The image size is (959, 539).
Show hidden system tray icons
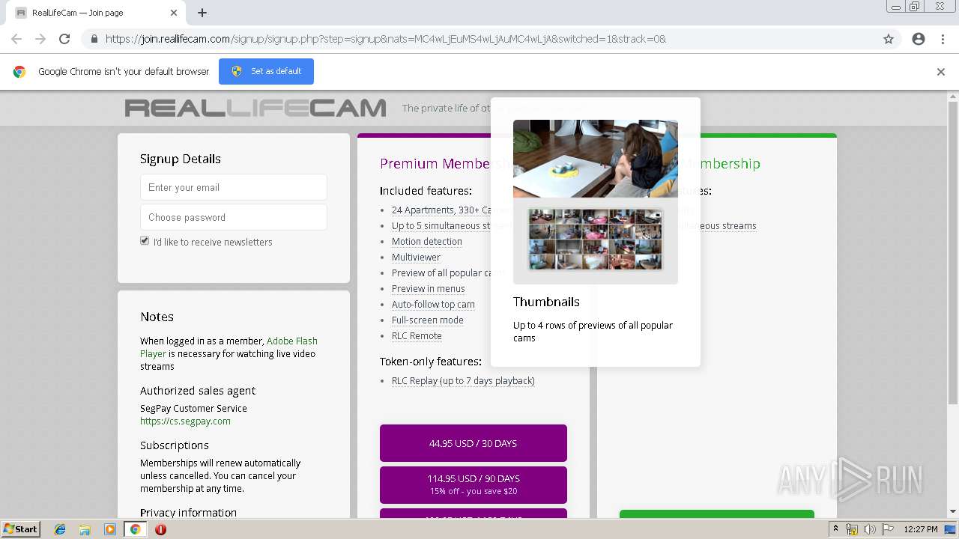[x=835, y=529]
